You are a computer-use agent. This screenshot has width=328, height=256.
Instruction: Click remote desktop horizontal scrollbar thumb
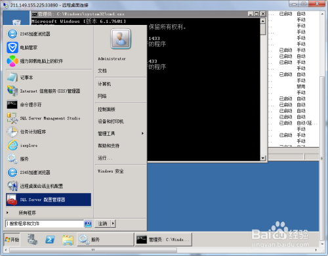93,250
